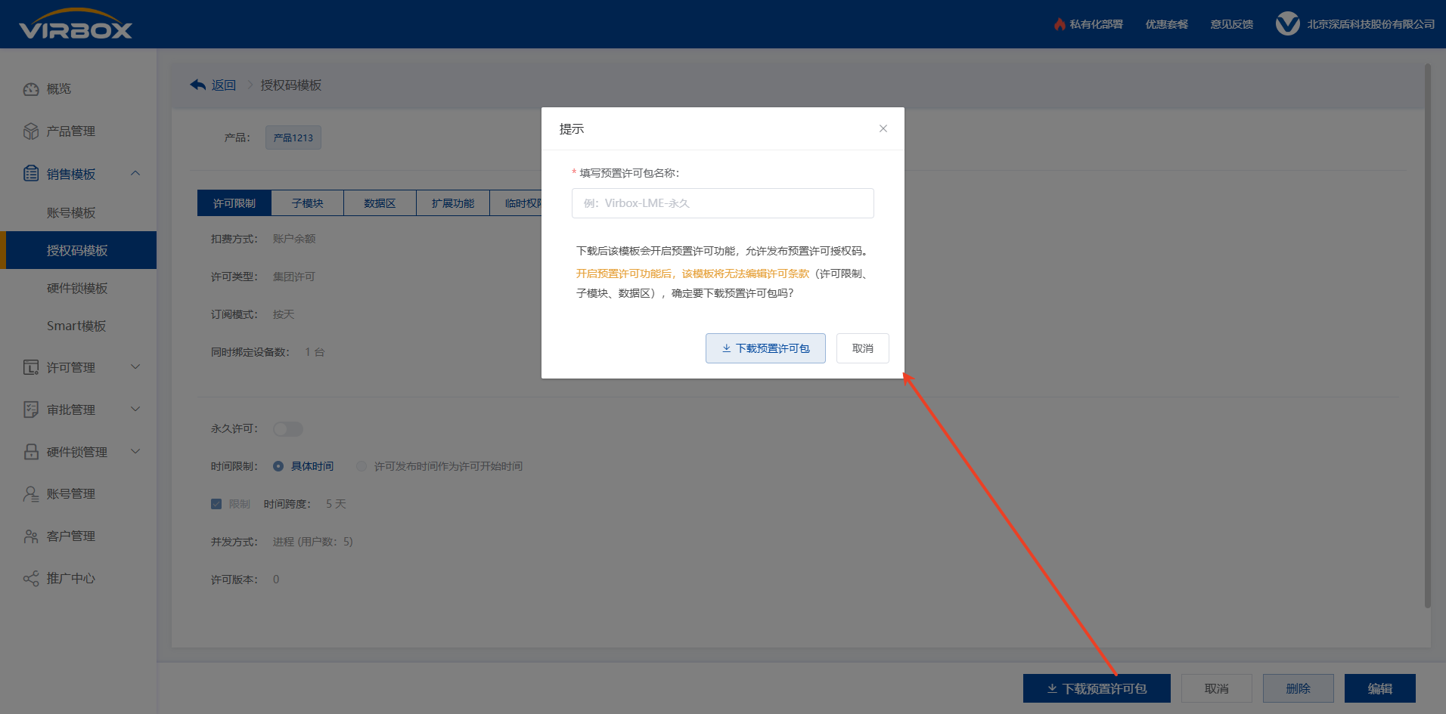Click the 推广中心 share icon
Viewport: 1446px width, 714px height.
coord(31,579)
